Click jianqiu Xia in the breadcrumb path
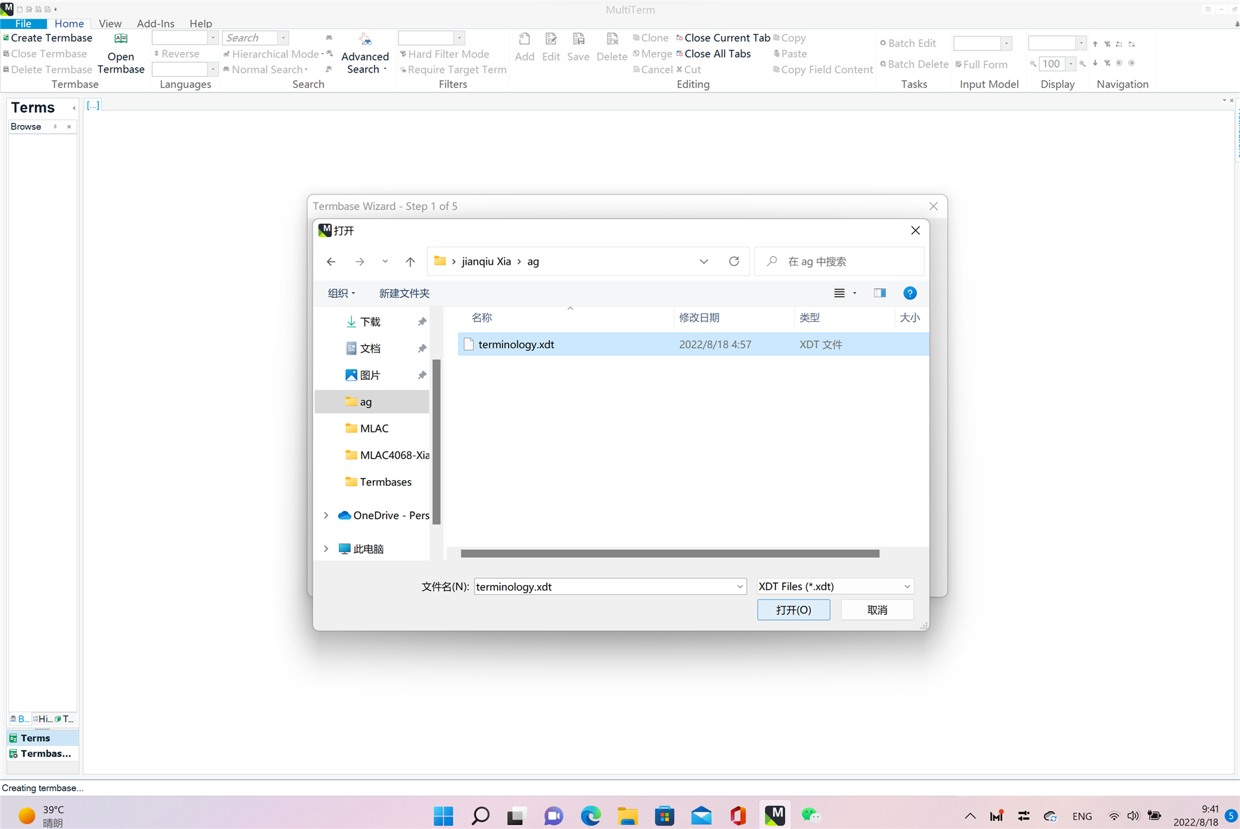This screenshot has width=1240, height=829. 486,262
